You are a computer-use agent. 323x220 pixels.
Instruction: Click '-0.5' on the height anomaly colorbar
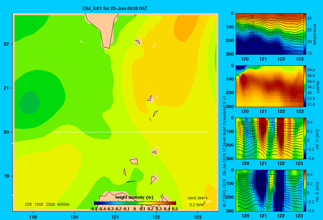(94, 209)
